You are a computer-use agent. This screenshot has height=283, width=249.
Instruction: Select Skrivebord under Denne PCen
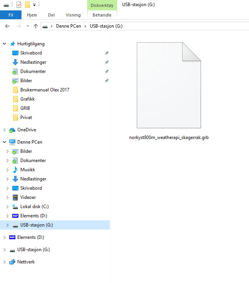31,188
